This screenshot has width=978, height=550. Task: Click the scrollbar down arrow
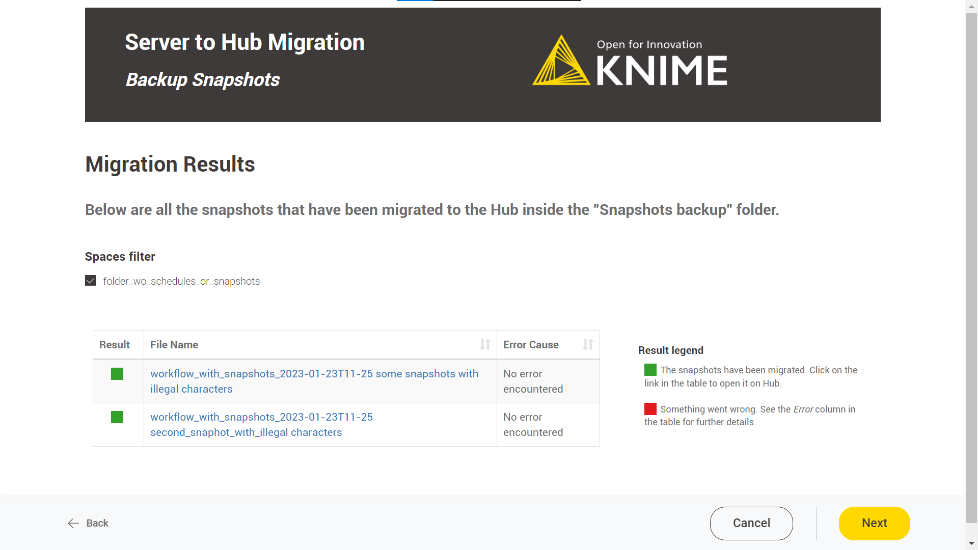click(972, 544)
